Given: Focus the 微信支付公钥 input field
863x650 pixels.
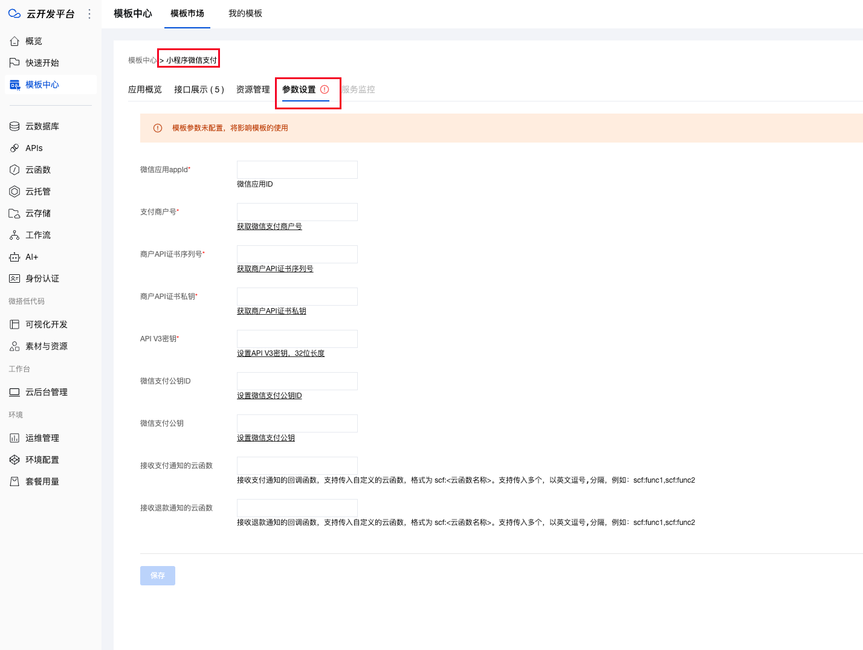Looking at the screenshot, I should 297,423.
